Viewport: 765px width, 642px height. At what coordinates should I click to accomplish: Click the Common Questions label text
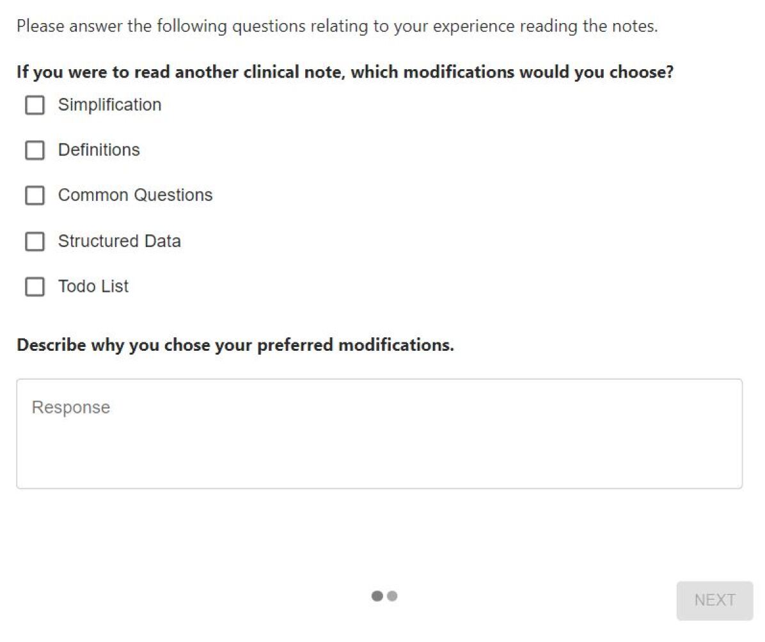coord(135,195)
